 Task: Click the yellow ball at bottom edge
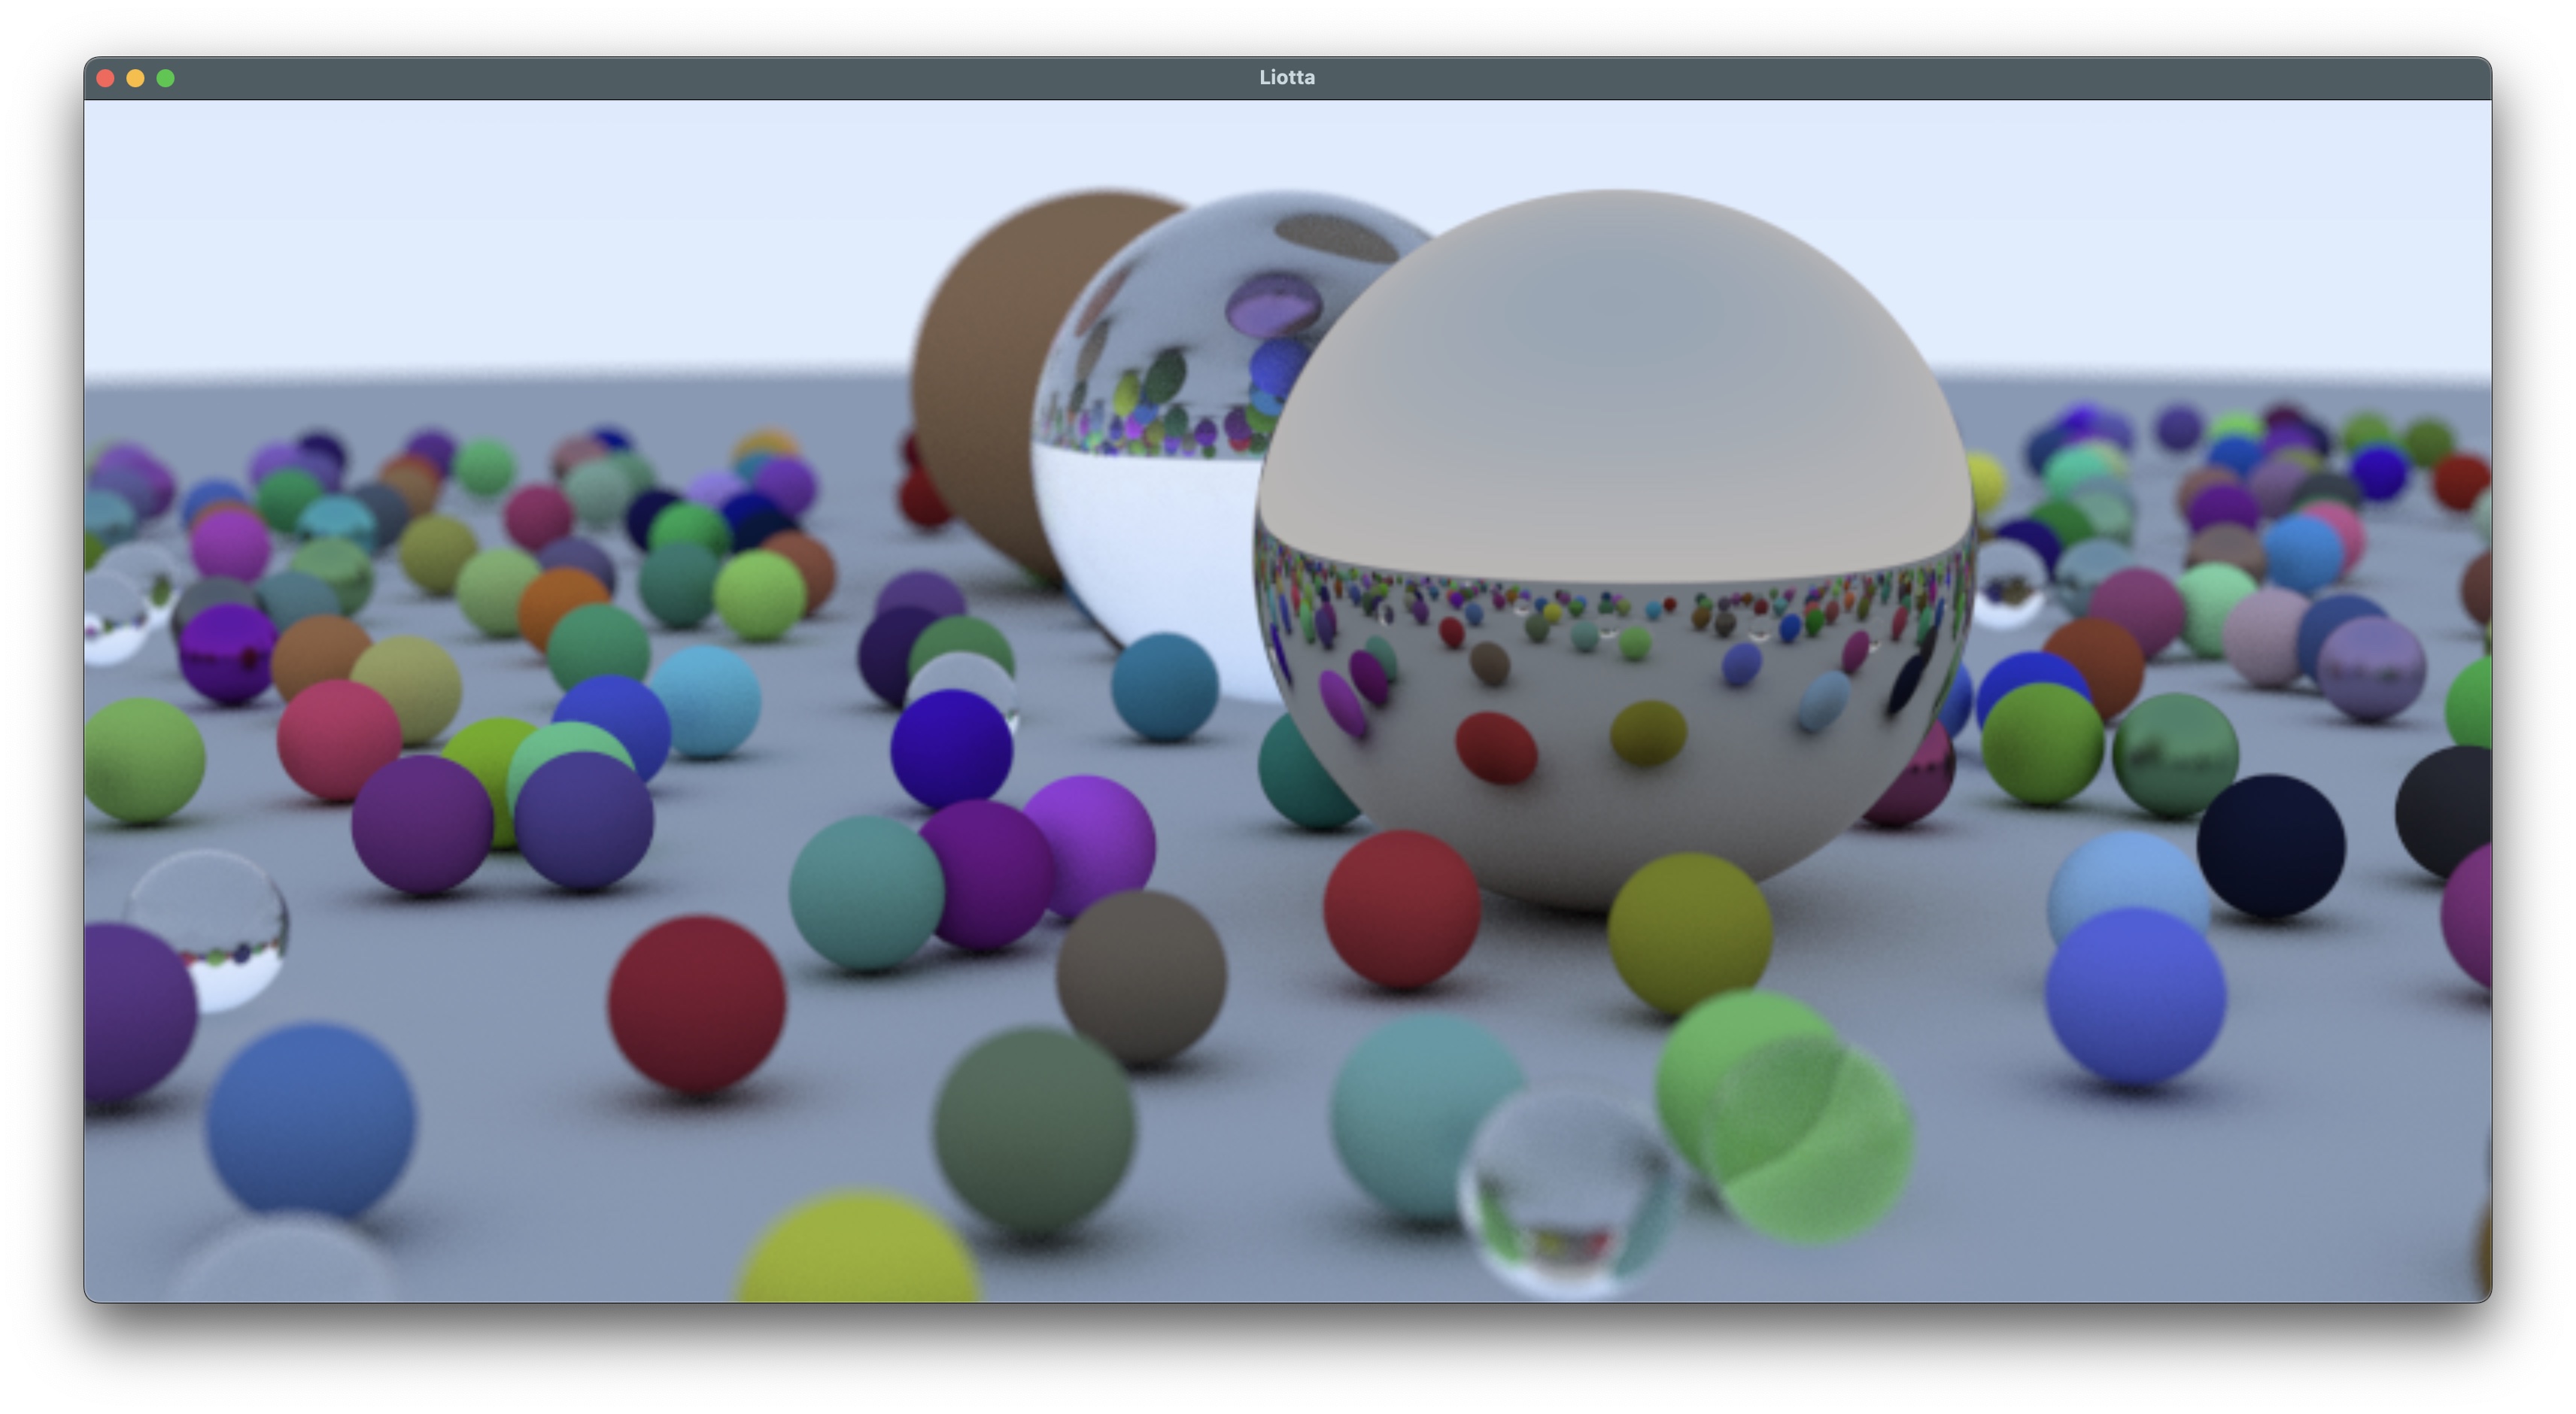tap(858, 1255)
